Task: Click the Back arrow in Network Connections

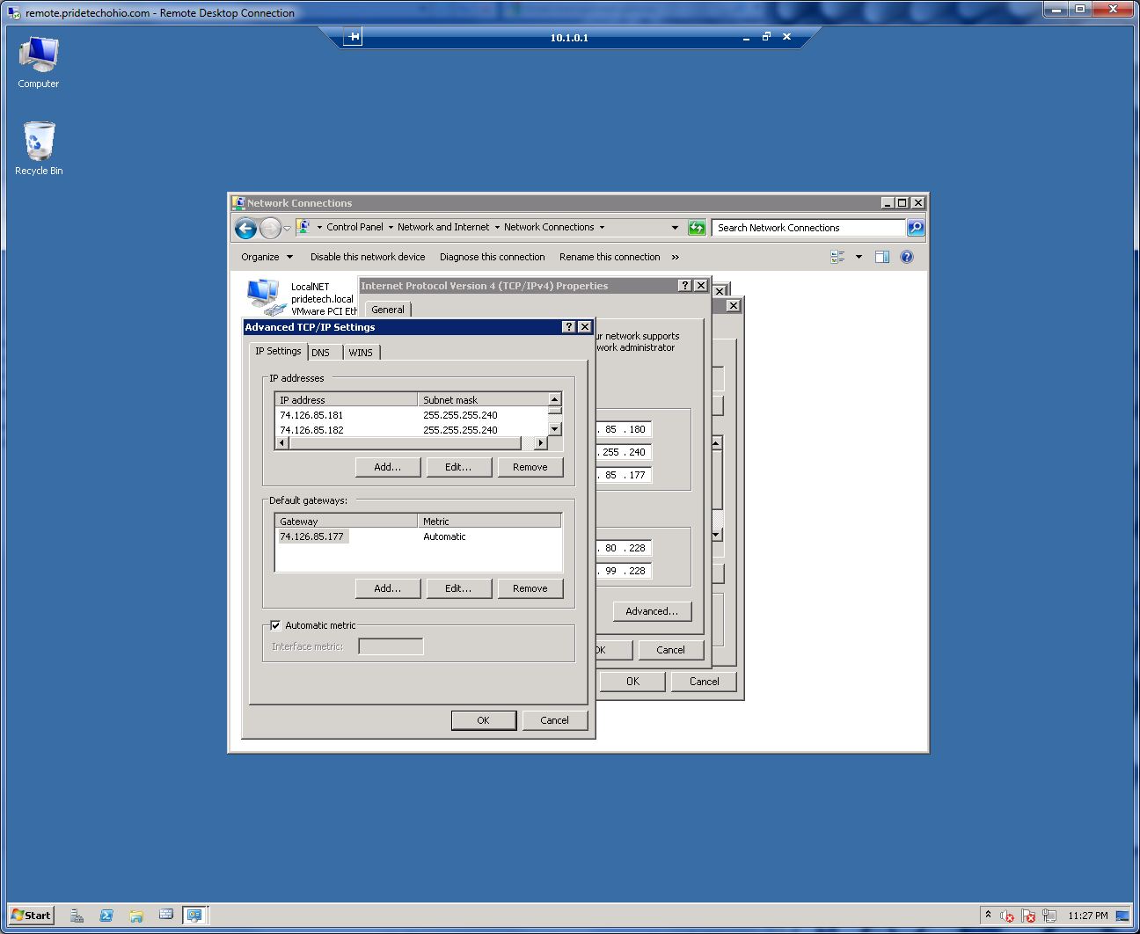Action: point(245,229)
